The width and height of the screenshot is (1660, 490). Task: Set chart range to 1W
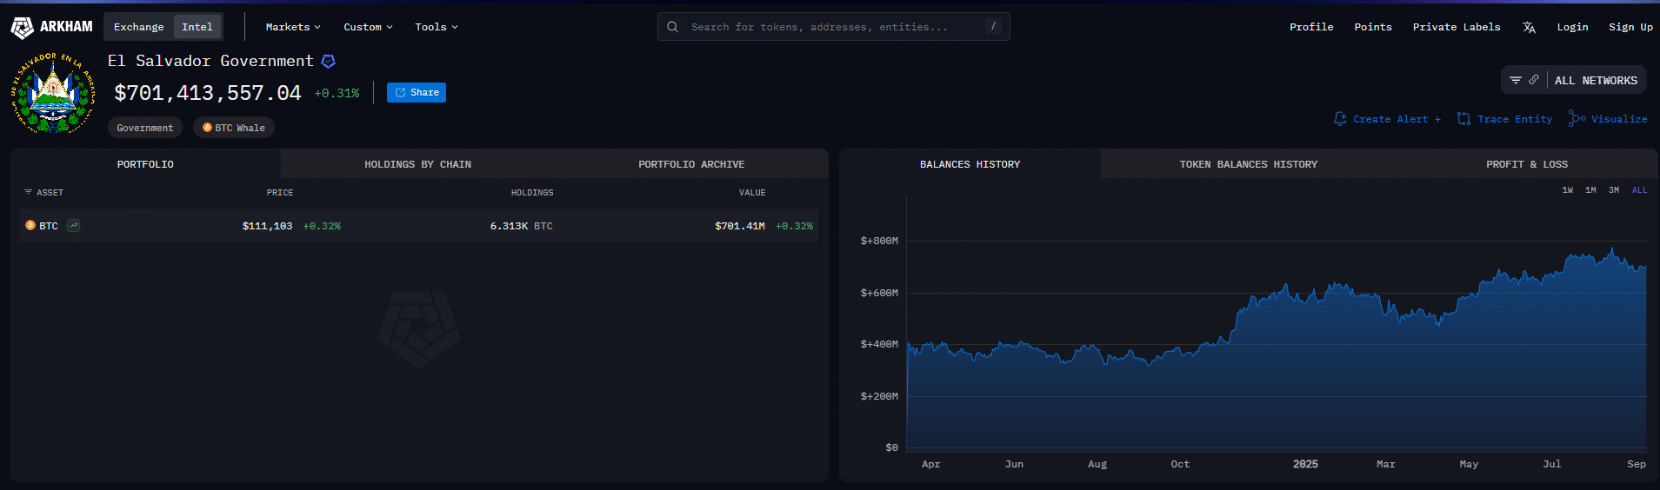1568,190
